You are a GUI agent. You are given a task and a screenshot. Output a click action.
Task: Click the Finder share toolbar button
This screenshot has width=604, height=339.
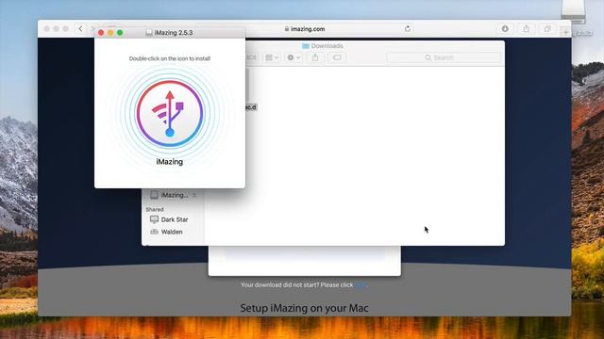[x=315, y=57]
